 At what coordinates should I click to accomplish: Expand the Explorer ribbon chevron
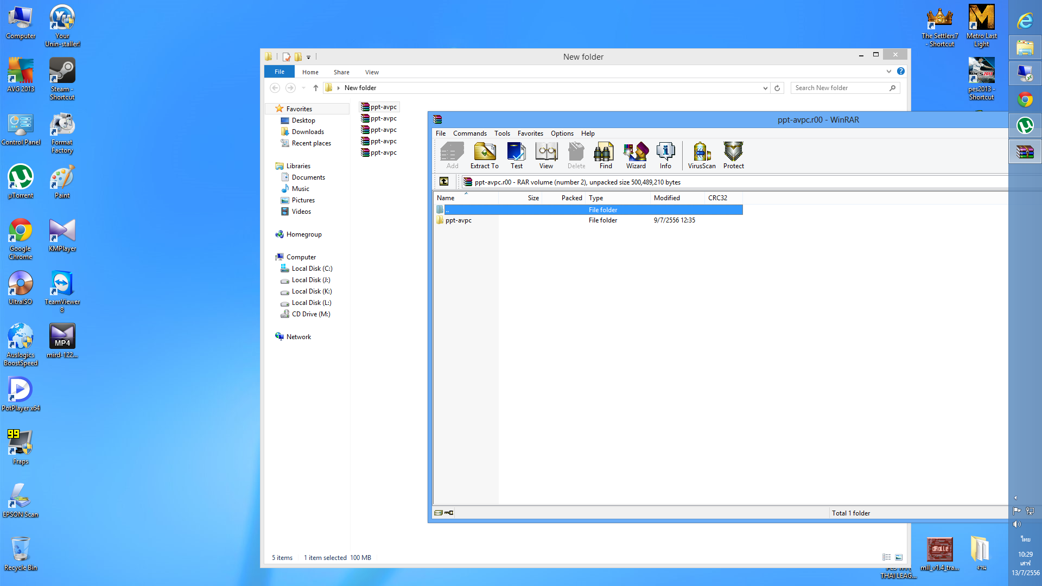888,72
